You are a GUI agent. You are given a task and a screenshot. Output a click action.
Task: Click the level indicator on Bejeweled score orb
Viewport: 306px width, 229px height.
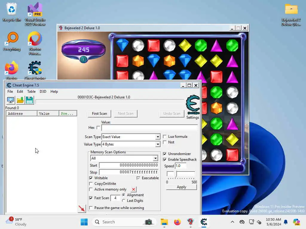(x=84, y=59)
